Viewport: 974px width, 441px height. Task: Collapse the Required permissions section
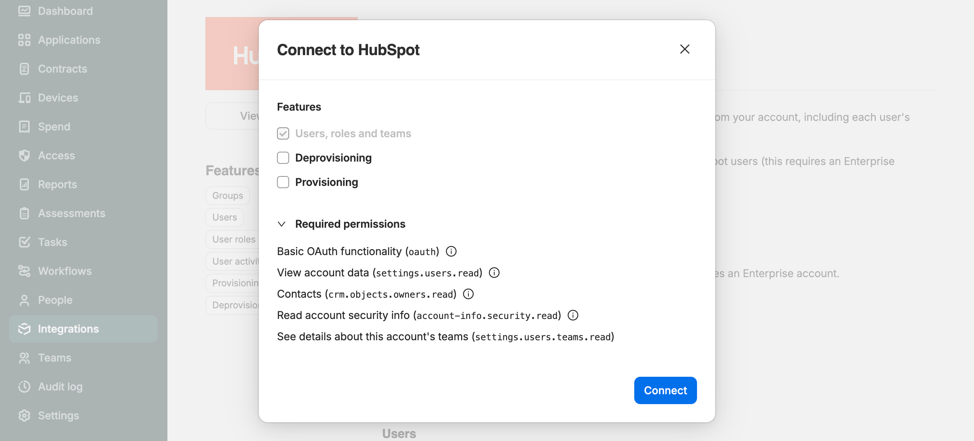coord(282,224)
